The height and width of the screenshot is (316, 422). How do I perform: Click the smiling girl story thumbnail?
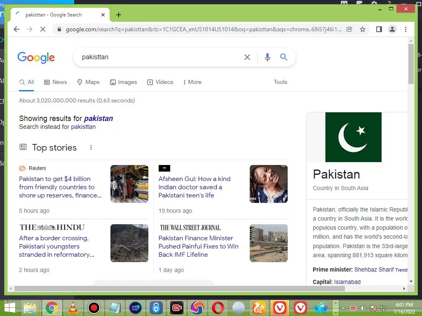(269, 184)
